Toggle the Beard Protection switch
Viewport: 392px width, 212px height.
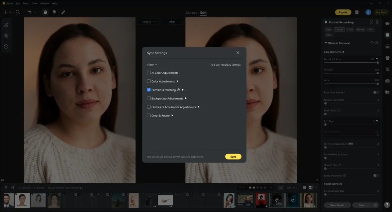tap(376, 175)
